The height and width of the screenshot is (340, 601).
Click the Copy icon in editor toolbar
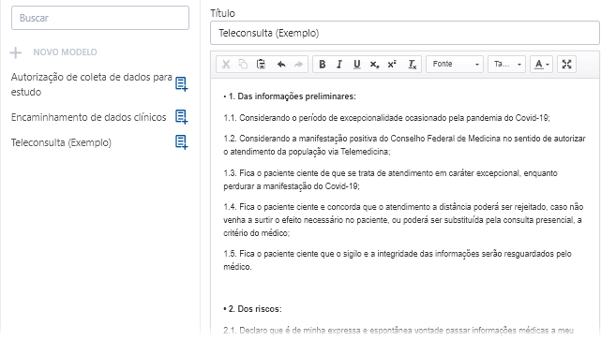pos(243,65)
